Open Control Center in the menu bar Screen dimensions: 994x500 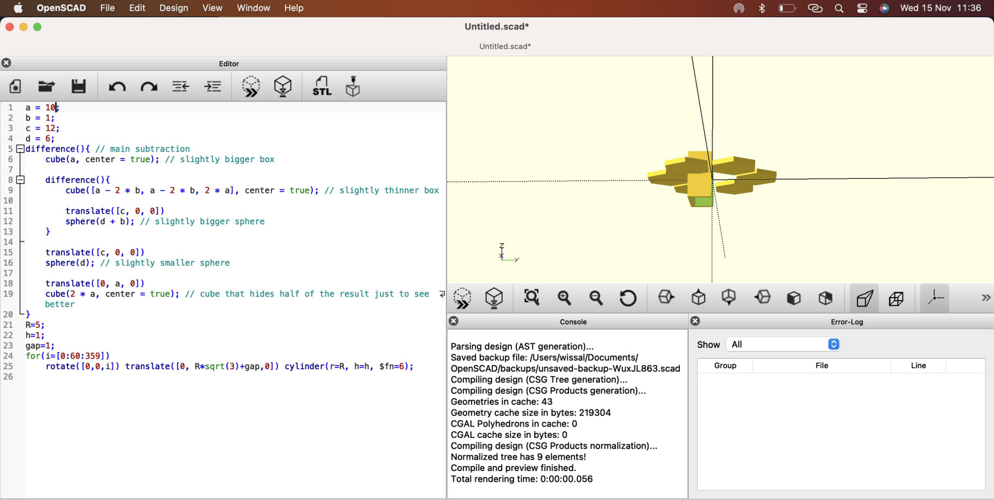coord(862,8)
